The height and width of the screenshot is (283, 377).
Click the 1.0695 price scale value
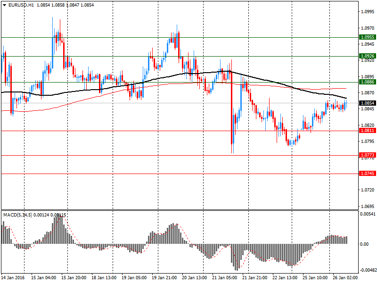(368, 207)
